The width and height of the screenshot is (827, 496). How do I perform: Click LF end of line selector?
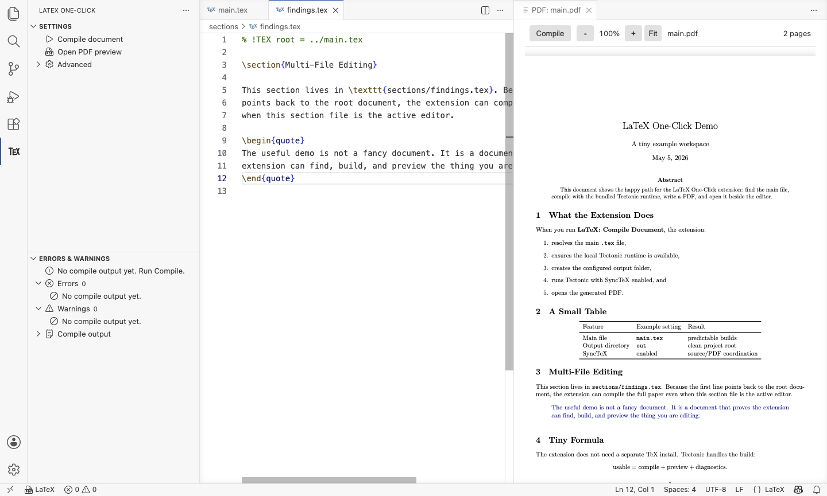tap(739, 490)
